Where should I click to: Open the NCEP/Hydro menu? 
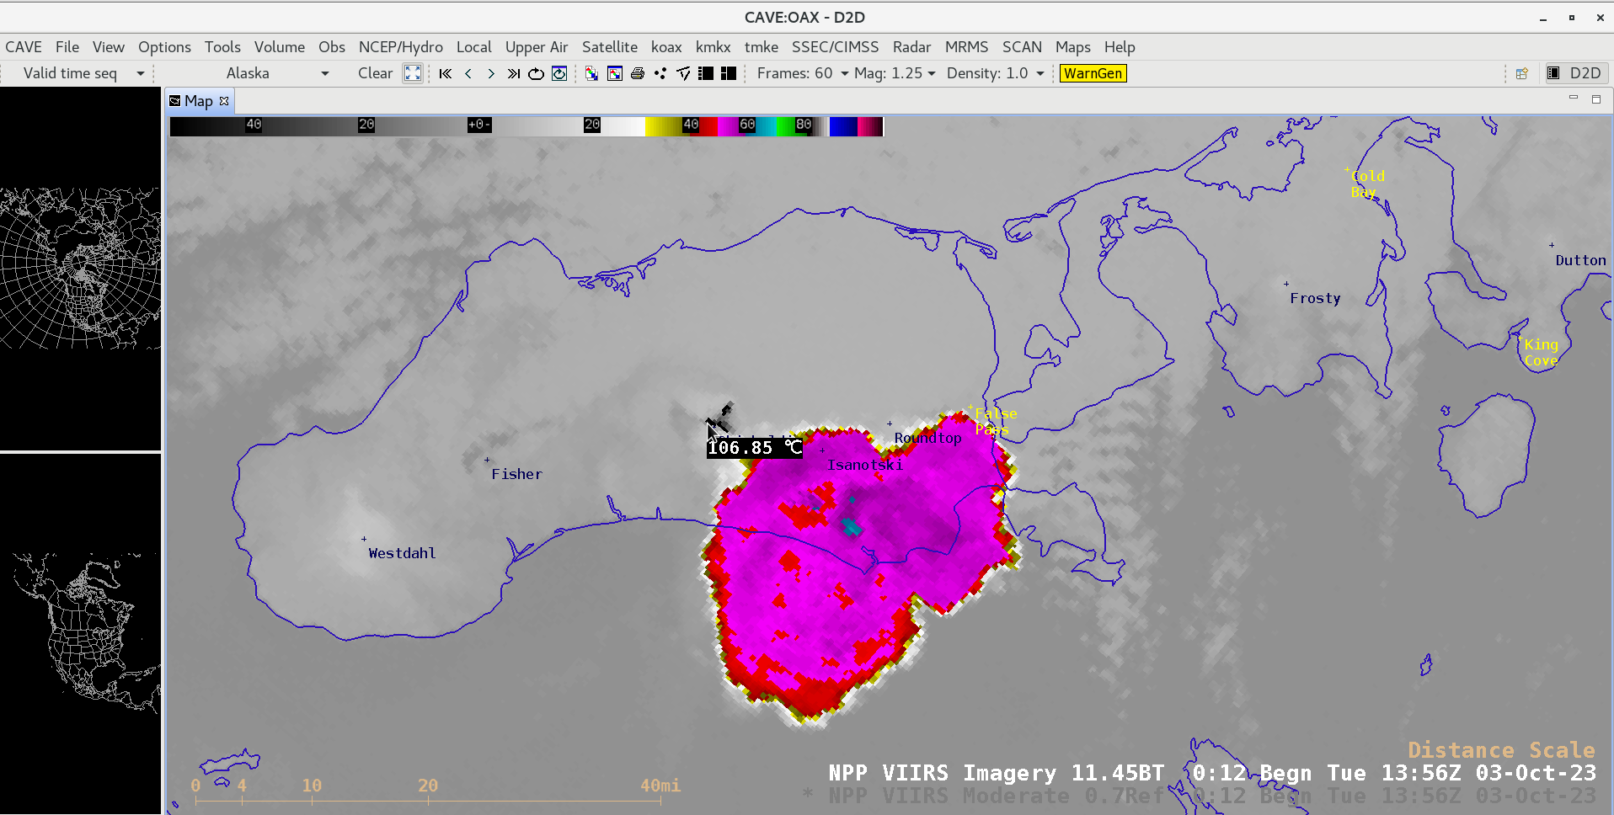coord(401,47)
